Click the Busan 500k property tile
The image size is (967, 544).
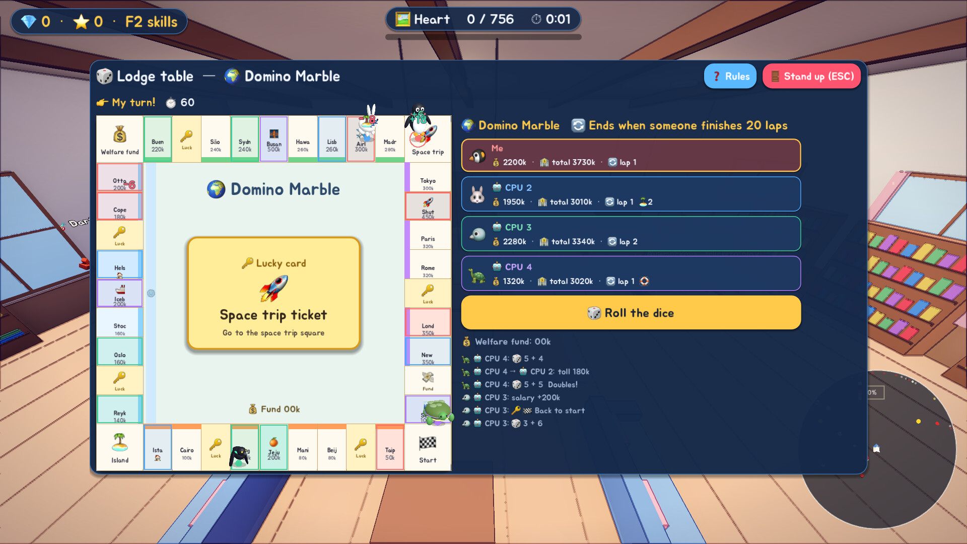click(x=273, y=139)
